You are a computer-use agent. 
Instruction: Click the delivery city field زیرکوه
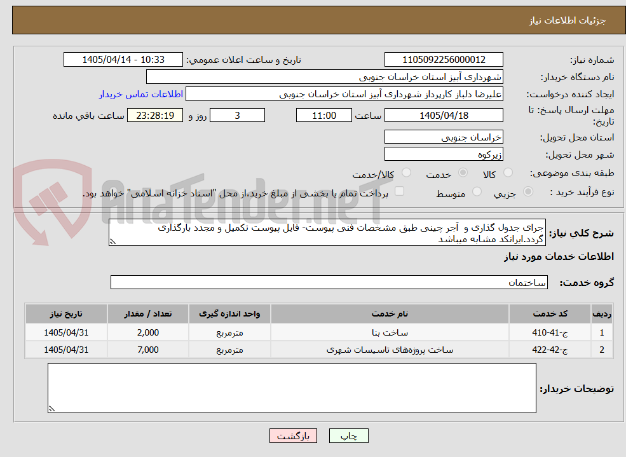point(444,154)
